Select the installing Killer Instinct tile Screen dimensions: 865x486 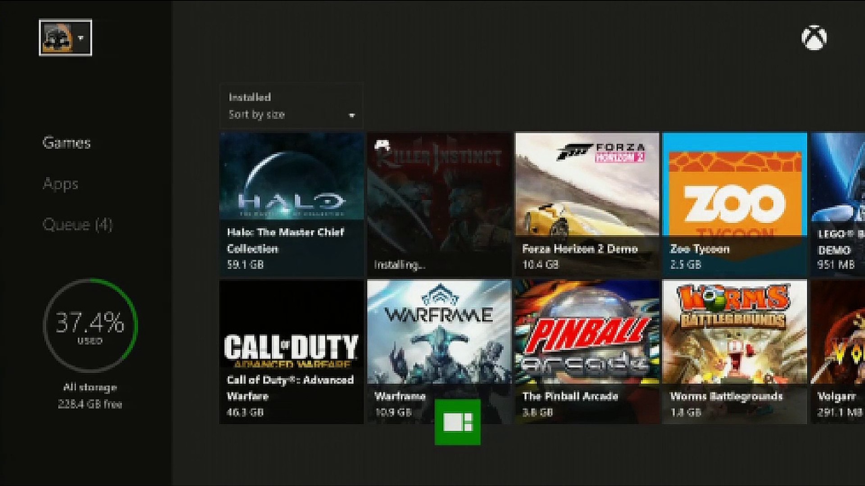(439, 204)
